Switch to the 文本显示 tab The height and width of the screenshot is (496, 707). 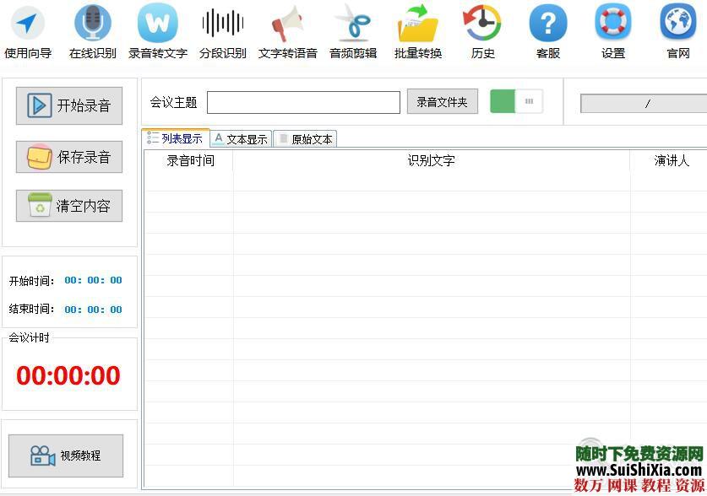point(242,138)
